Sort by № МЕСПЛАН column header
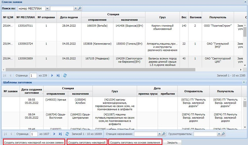The width and height of the screenshot is (248, 145). click(x=25, y=17)
